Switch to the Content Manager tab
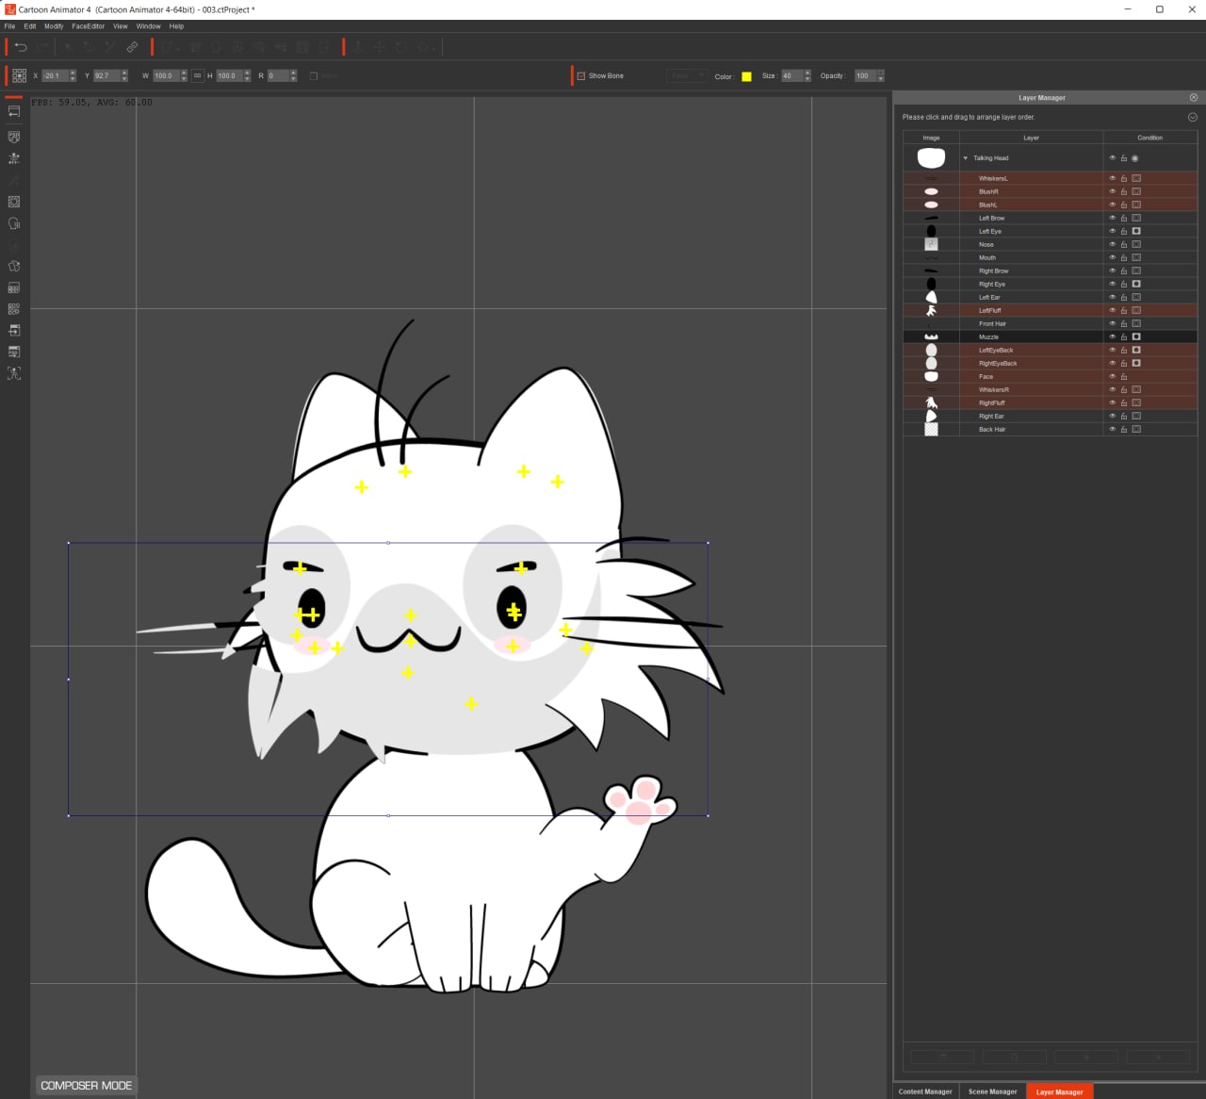Image resolution: width=1206 pixels, height=1099 pixels. point(925,1091)
